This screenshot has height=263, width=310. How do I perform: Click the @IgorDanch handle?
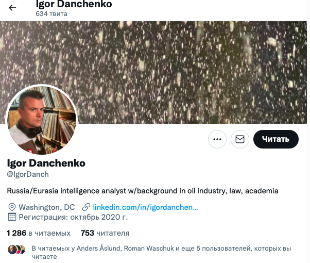pyautogui.click(x=28, y=174)
